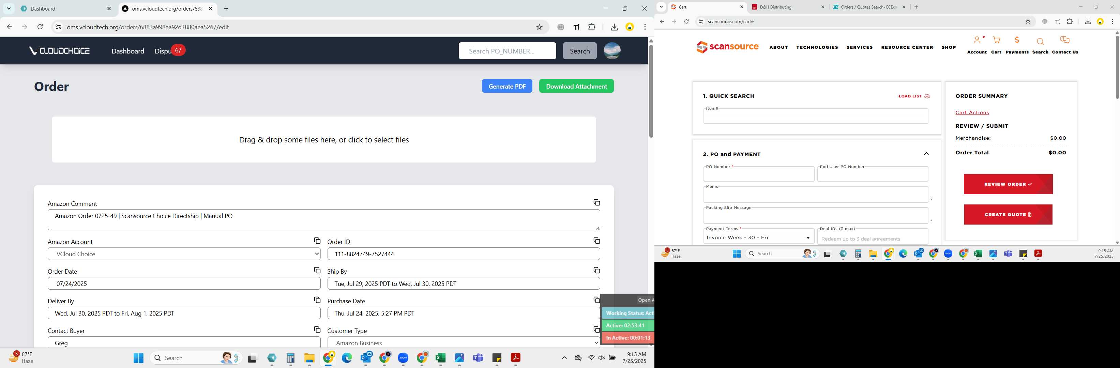Click the Download Attachment button
1120x368 pixels.
pos(576,86)
